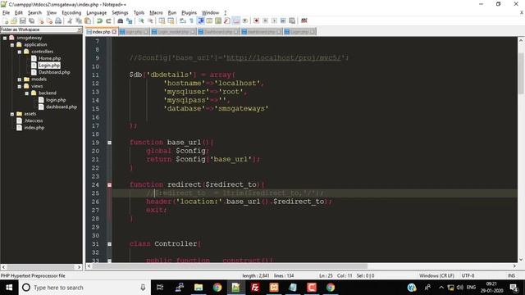Click the UTF-8 encoding status entry
This screenshot has height=295, width=525.
point(468,275)
